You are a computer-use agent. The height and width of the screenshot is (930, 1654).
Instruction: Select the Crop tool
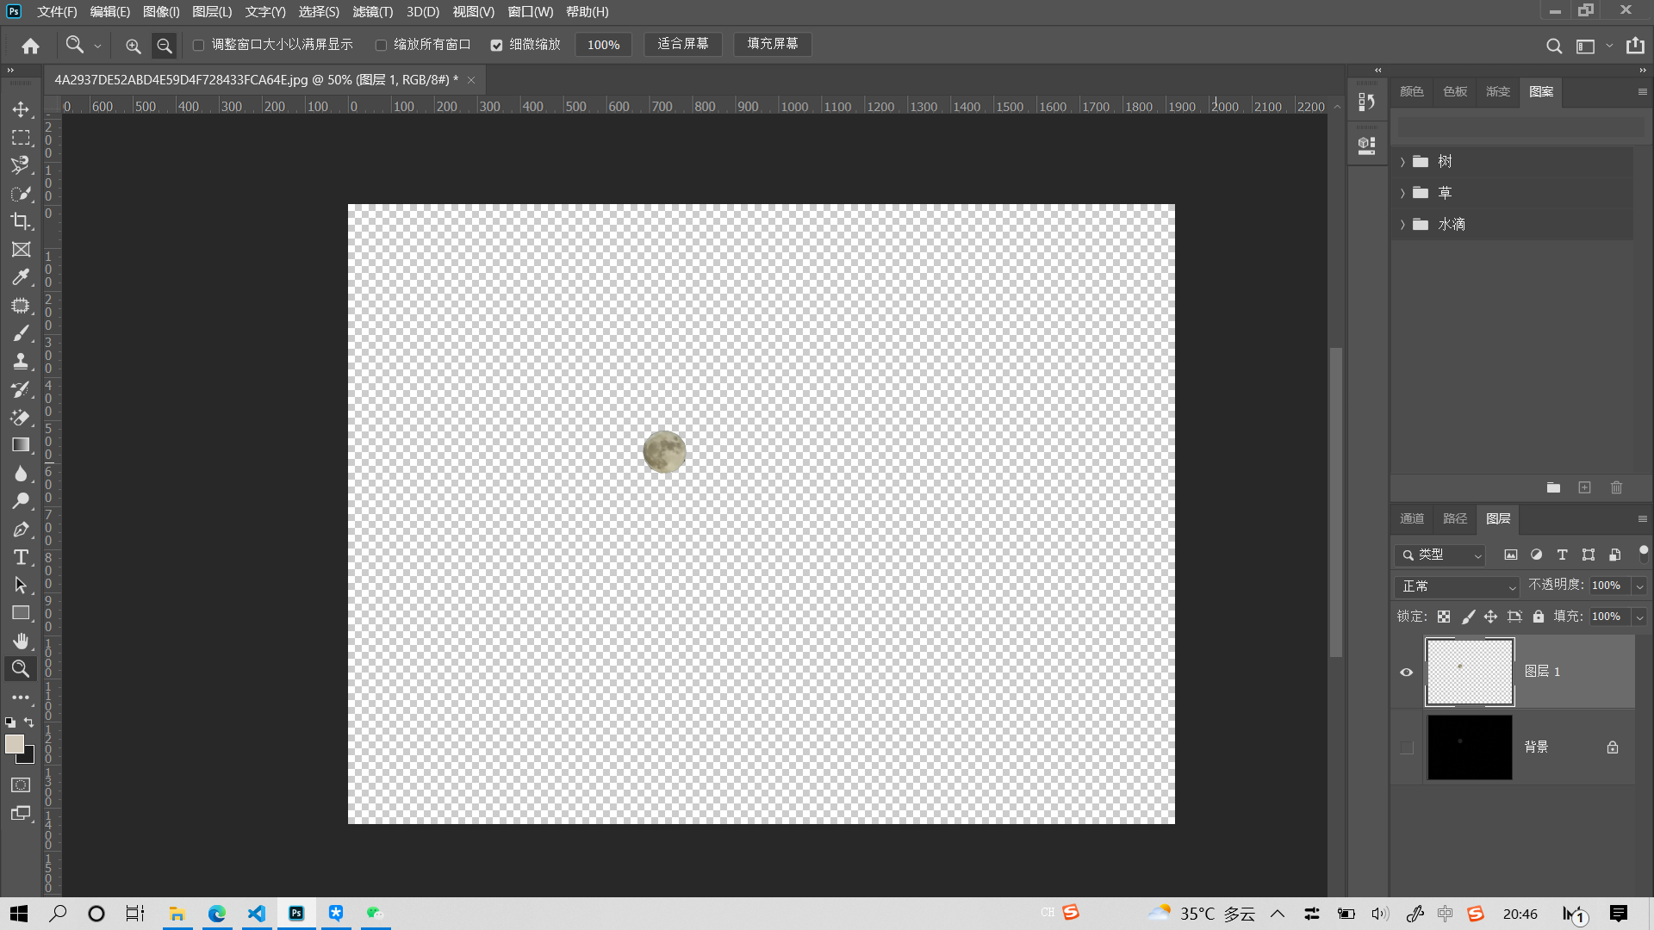(21, 221)
